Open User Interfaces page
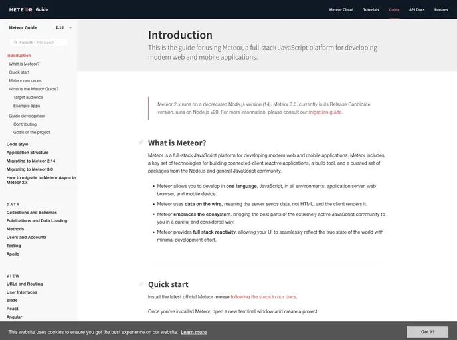This screenshot has width=457, height=340. [22, 292]
